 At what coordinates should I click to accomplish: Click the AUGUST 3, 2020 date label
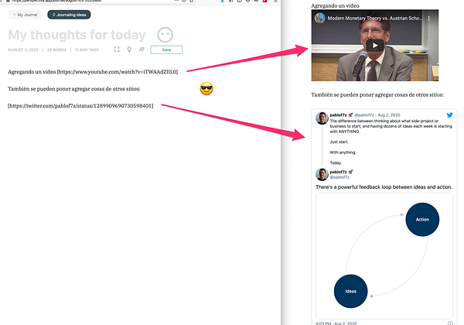[x=23, y=50]
